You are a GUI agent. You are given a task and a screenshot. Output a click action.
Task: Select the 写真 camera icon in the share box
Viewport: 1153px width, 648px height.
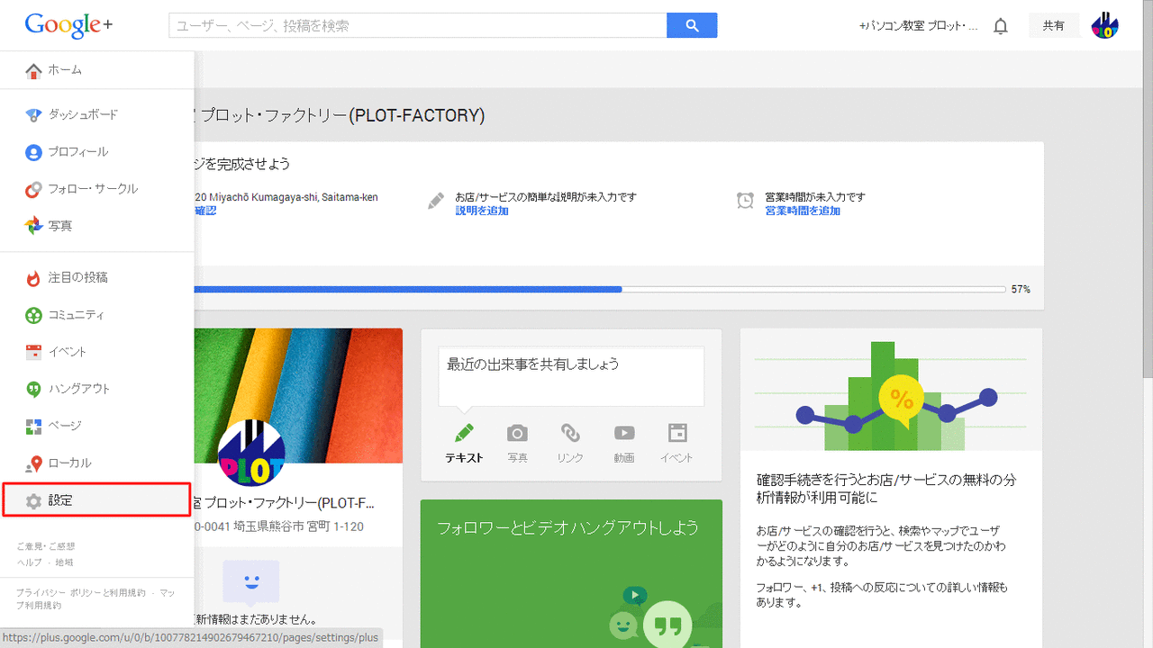(x=517, y=433)
